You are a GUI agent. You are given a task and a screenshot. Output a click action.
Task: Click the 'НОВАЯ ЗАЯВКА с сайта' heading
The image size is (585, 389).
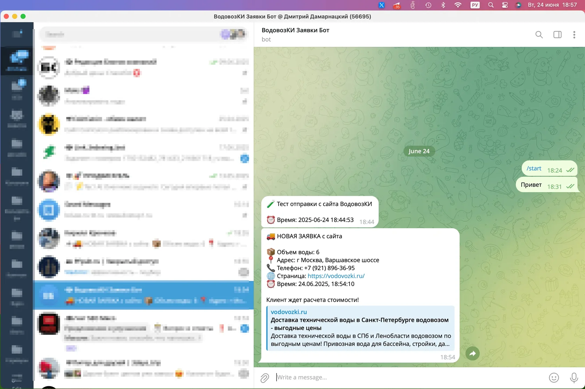[x=309, y=236]
